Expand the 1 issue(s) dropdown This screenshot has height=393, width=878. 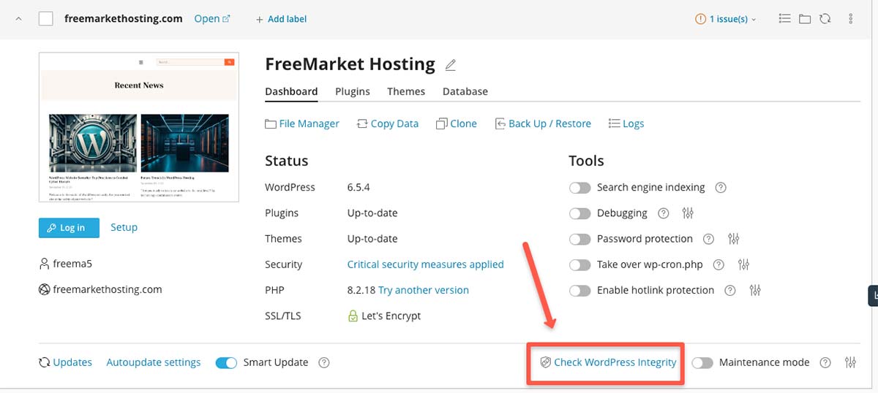pyautogui.click(x=726, y=19)
